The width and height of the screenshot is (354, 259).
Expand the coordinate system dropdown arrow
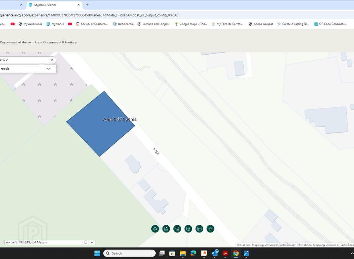tap(92, 242)
